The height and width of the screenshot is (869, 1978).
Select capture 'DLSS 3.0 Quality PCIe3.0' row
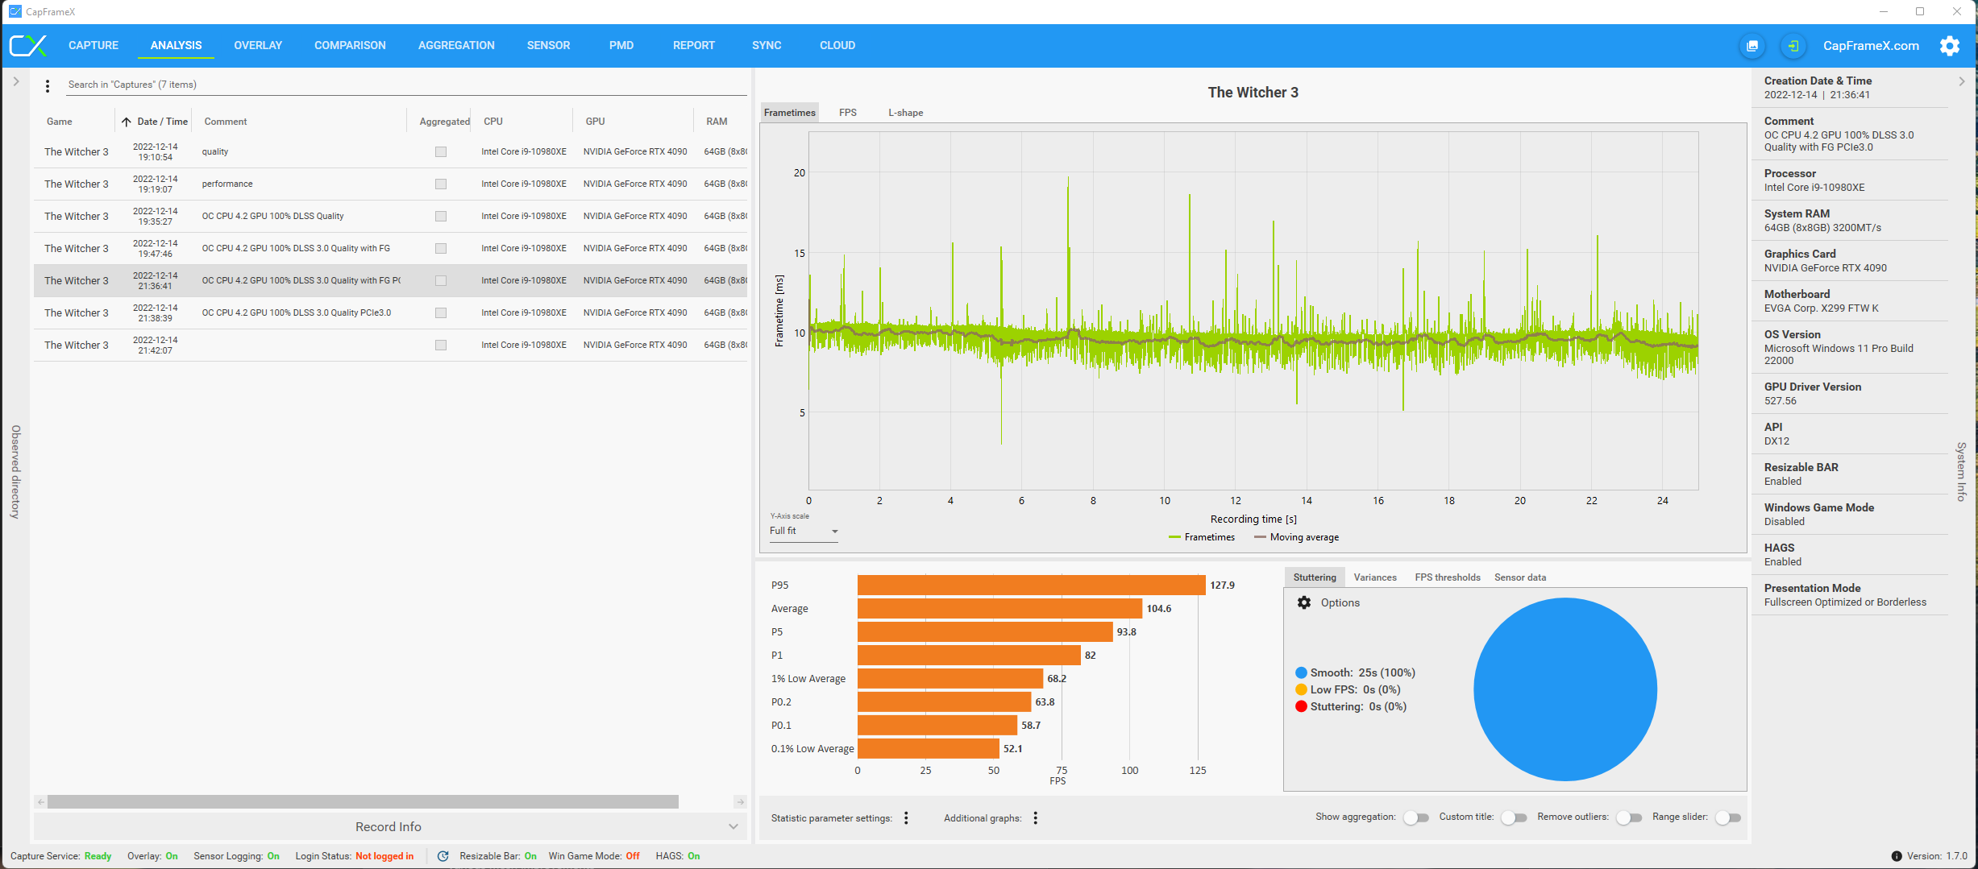390,312
